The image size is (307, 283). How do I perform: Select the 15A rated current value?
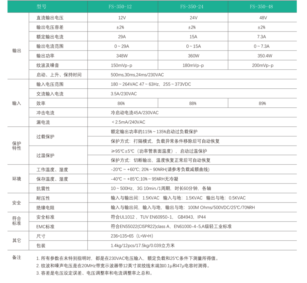pos(193,37)
